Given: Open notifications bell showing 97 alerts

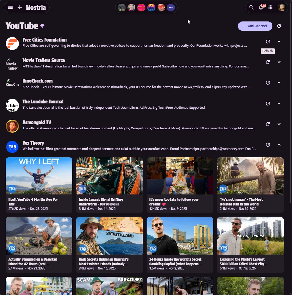Looking at the screenshot, I should tap(261, 7).
